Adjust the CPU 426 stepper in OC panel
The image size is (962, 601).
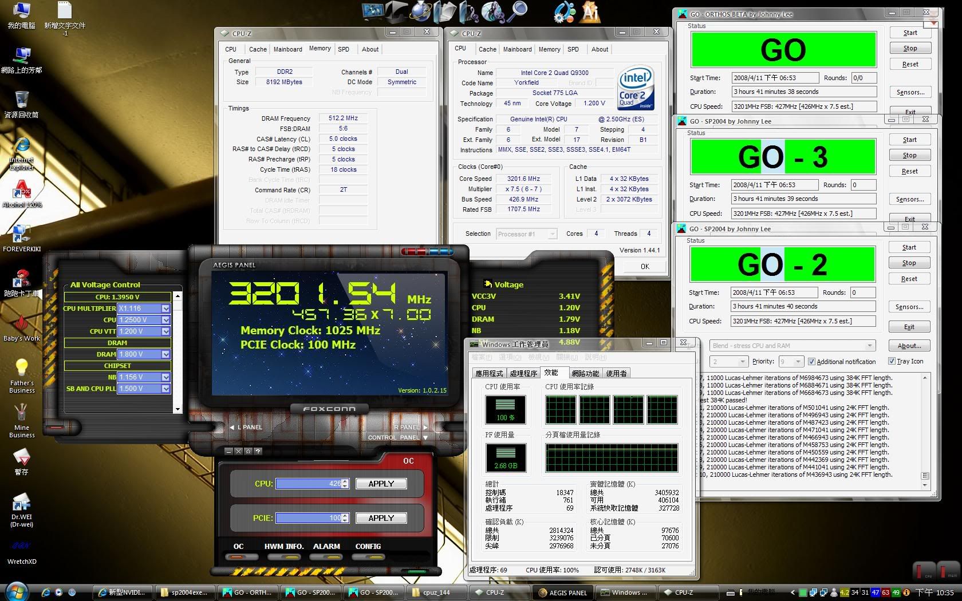tap(345, 484)
